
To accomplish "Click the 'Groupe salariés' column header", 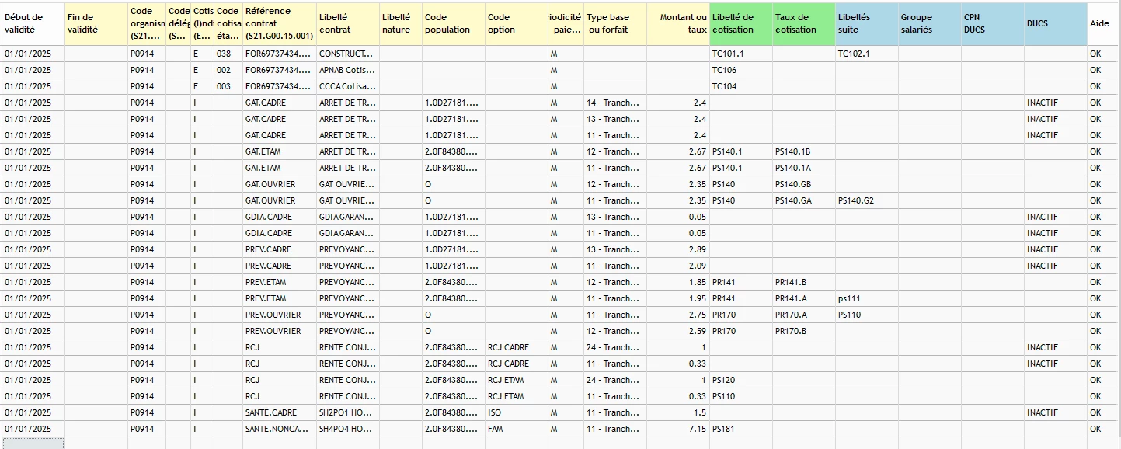I will pyautogui.click(x=930, y=23).
